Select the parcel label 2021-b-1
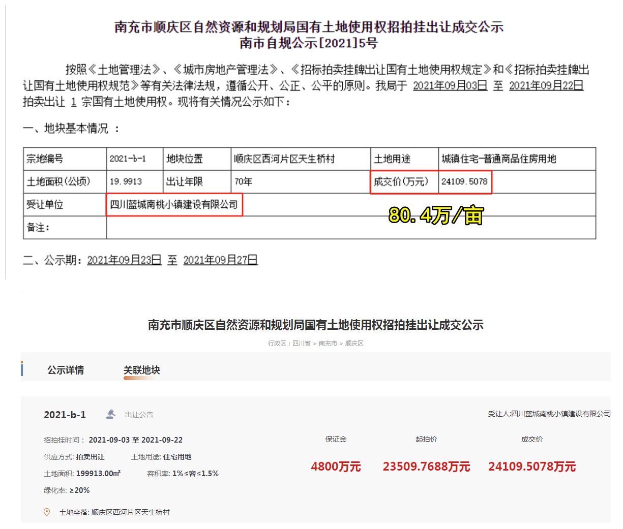This screenshot has height=529, width=623. [x=65, y=414]
